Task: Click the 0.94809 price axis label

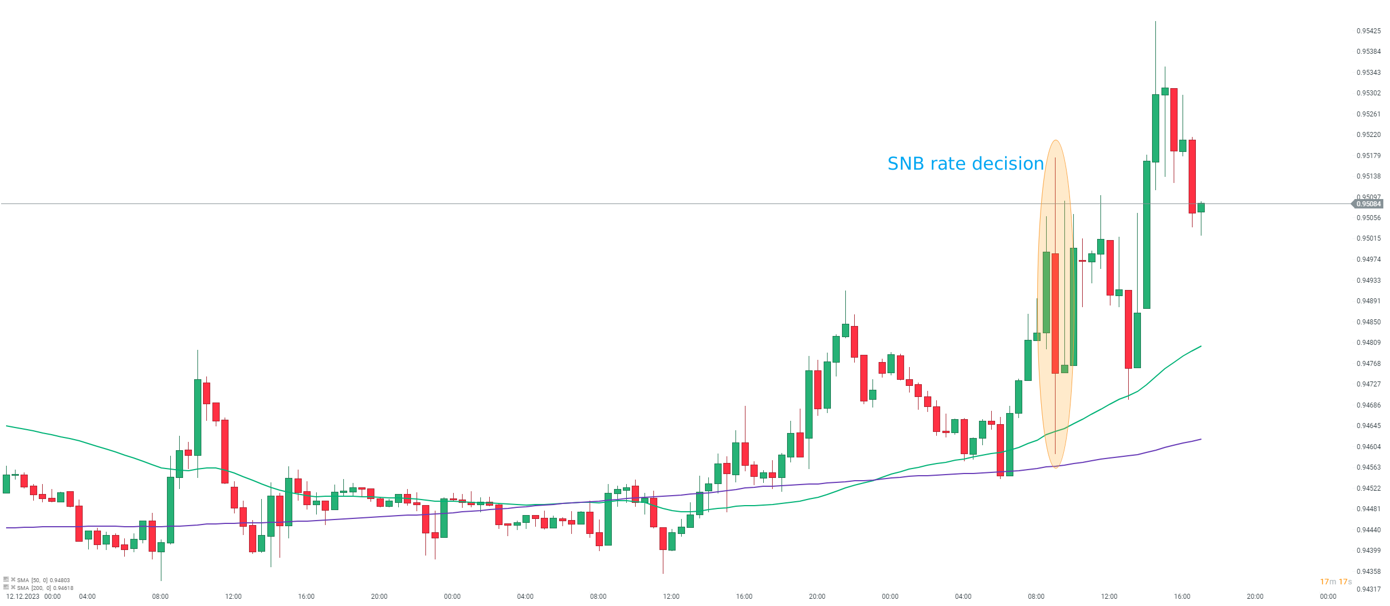Action: click(1368, 343)
